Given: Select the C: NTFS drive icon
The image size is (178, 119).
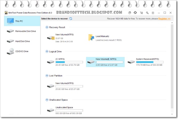Looking at the screenshot, I should [51, 62].
